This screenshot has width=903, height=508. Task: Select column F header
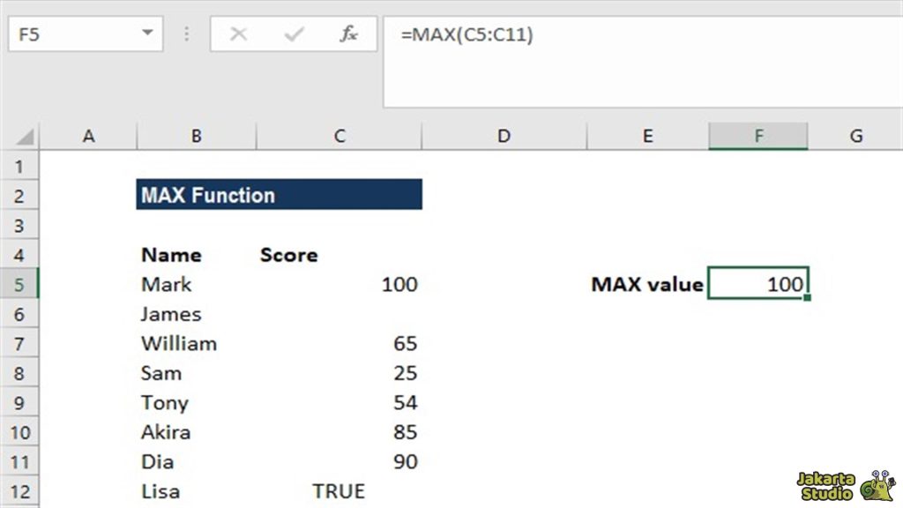758,136
